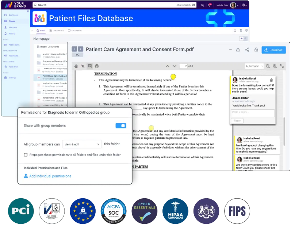This screenshot has height=226, width=291.
Task: Click the print icon in PDF toolbar
Action: click(97, 66)
